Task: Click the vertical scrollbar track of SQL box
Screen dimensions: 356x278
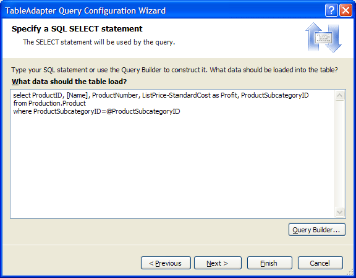Action: click(340, 154)
